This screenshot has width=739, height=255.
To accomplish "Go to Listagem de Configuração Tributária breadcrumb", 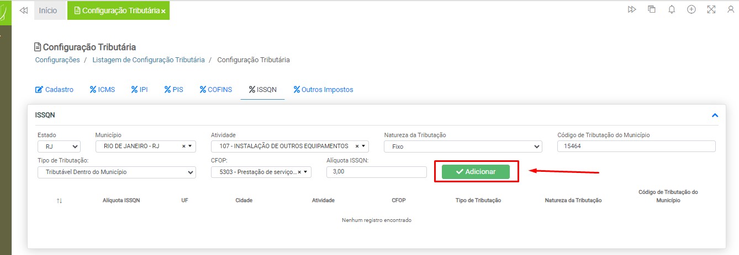I will [x=148, y=59].
